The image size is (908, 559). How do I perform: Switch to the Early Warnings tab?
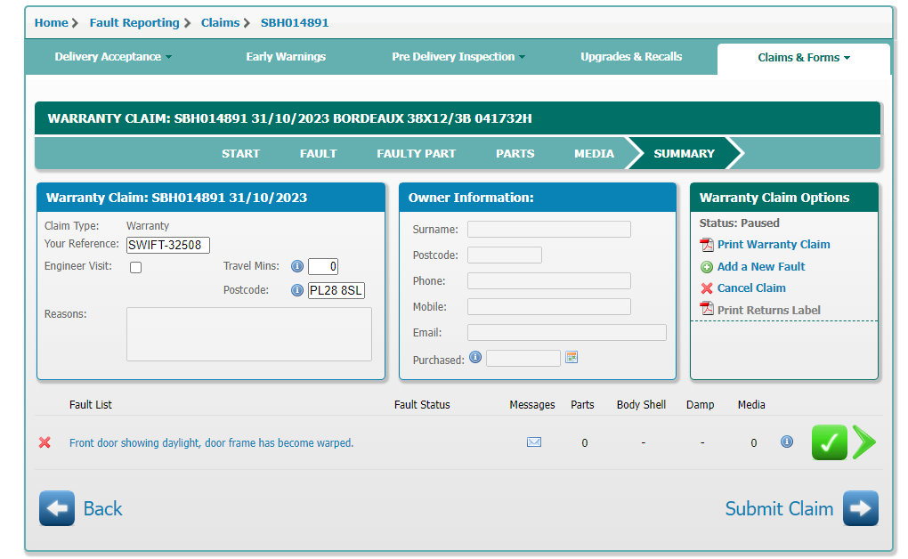point(286,57)
